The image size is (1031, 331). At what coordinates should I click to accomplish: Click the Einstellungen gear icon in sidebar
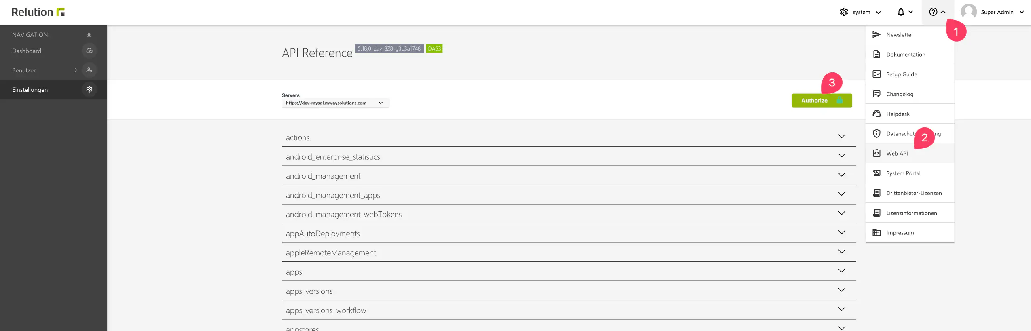(x=89, y=90)
